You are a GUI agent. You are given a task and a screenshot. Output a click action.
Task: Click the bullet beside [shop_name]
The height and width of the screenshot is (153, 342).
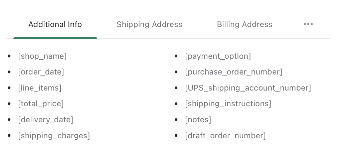click(x=9, y=56)
